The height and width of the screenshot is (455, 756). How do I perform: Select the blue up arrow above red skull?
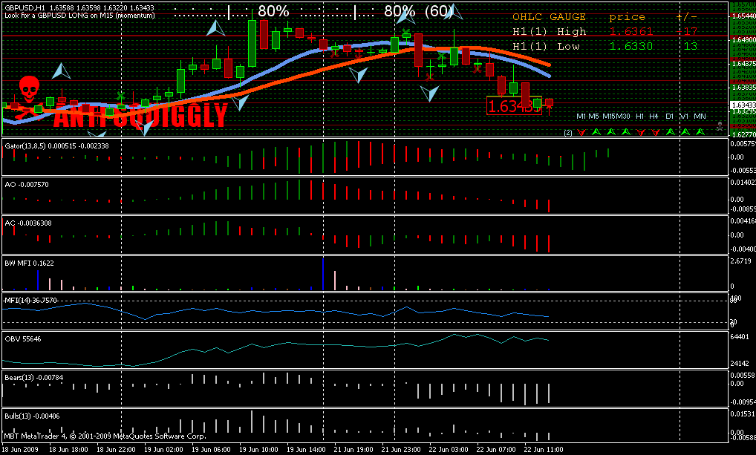61,71
